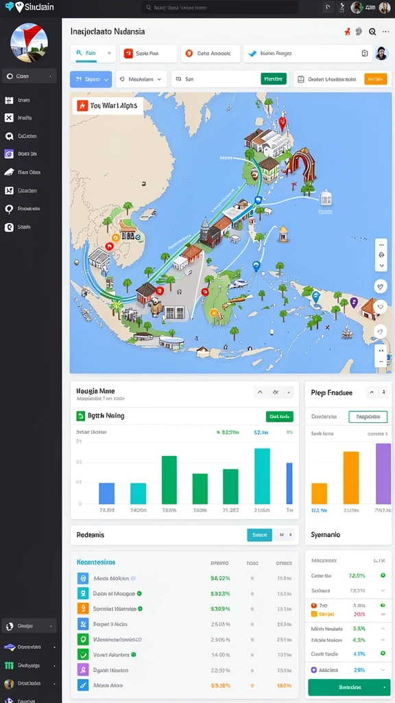Switch to the tab with orange round icon

pyautogui.click(x=211, y=54)
